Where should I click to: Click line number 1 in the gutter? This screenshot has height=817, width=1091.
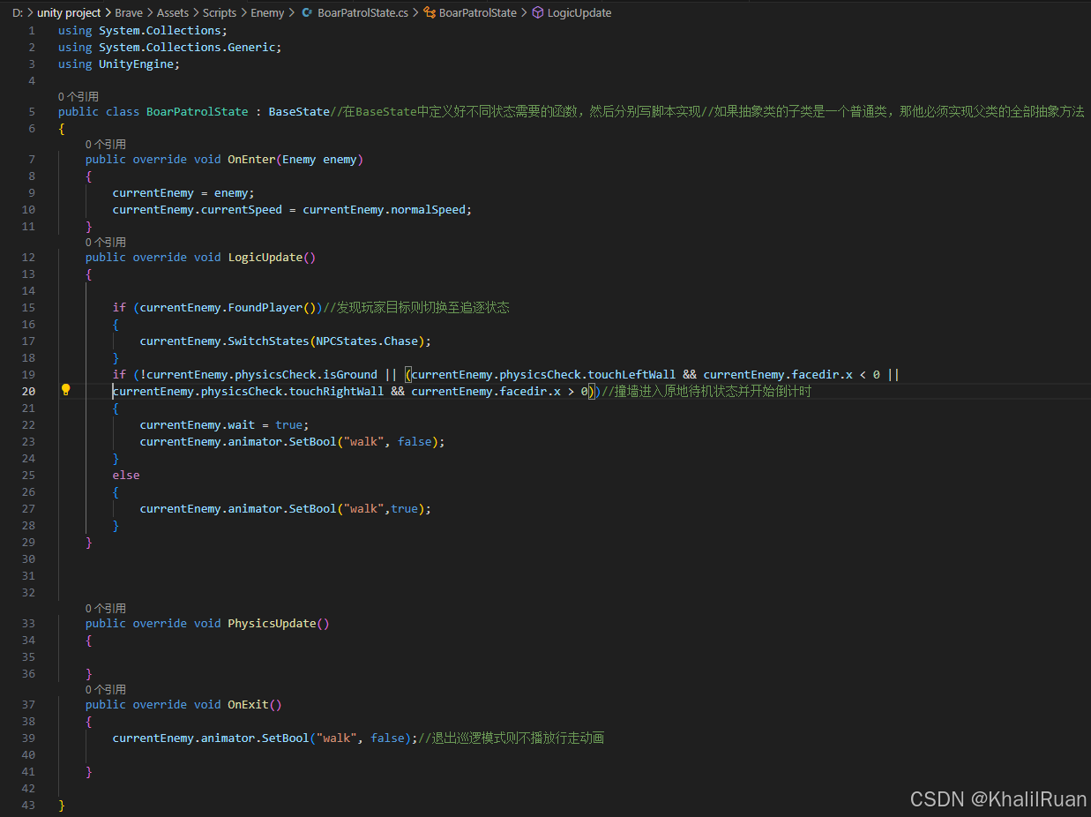[x=32, y=30]
